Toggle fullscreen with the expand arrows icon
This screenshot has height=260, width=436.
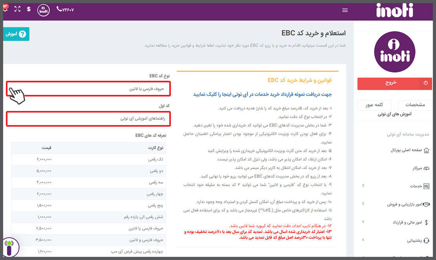click(17, 9)
